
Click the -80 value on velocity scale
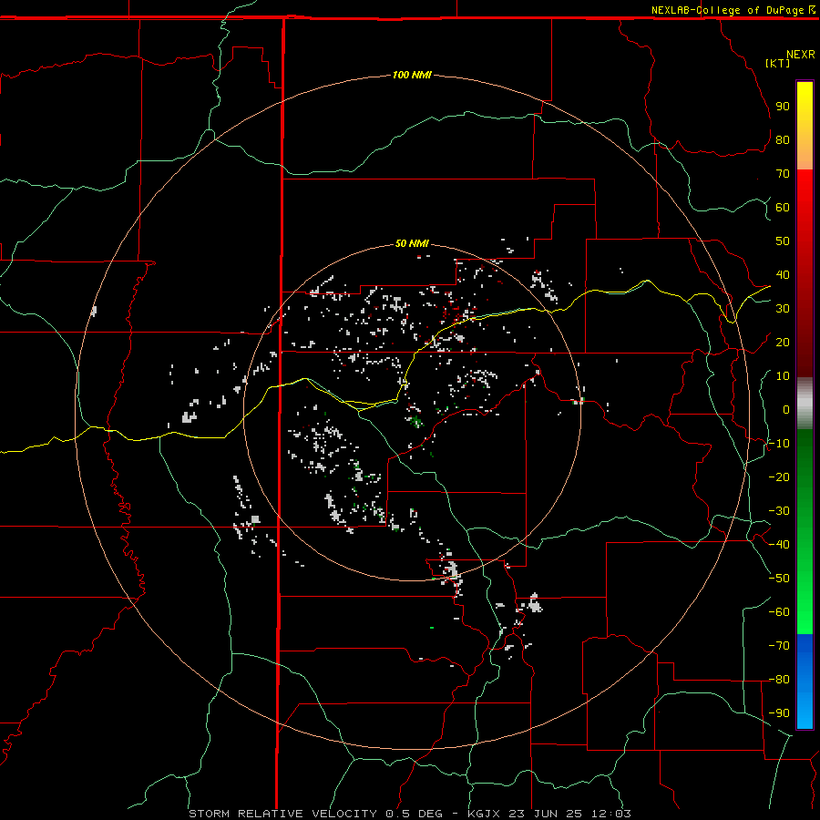[x=779, y=680]
